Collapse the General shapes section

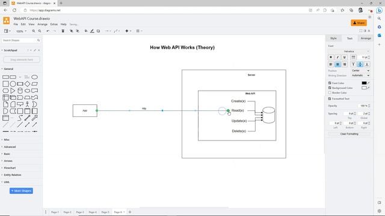coord(8,69)
